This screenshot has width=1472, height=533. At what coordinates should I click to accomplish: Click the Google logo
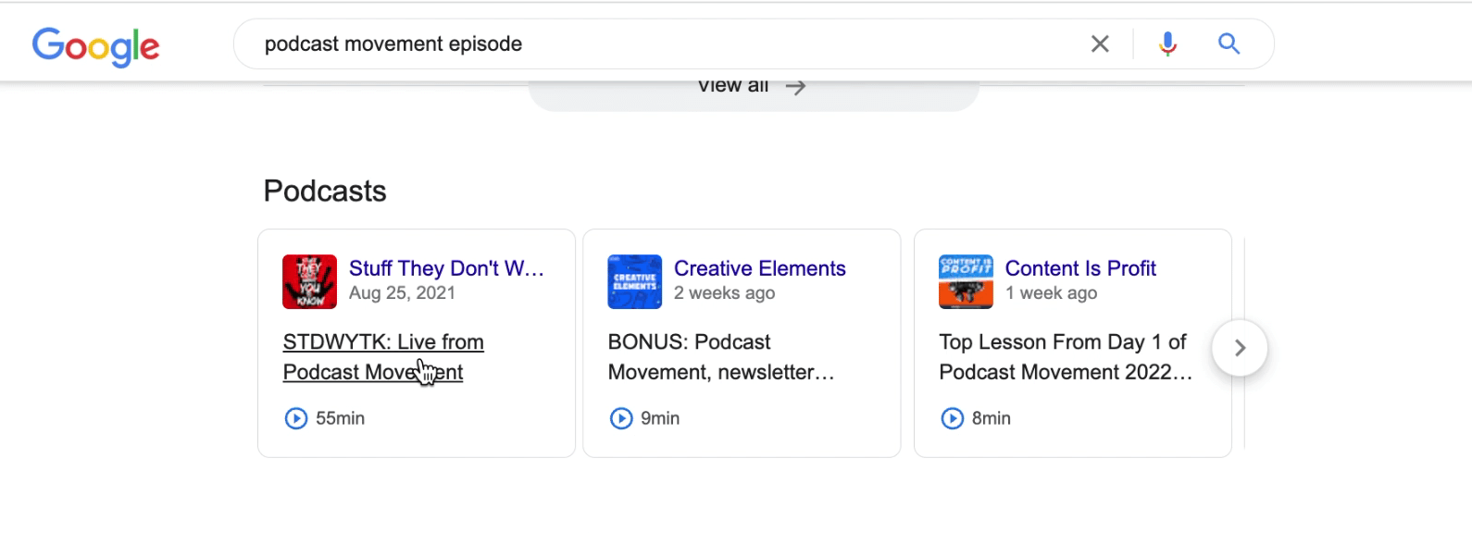(95, 45)
